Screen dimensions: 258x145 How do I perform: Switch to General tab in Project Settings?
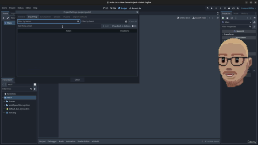click(x=21, y=17)
